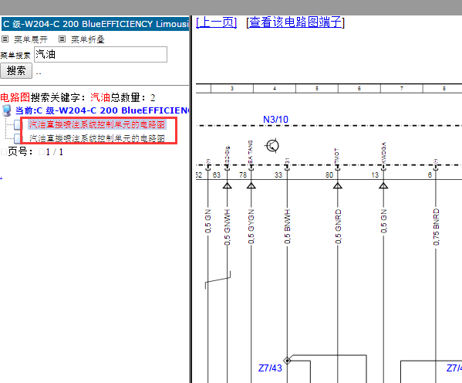Click wire label 0,5 GYGN
462x383 pixels.
(x=251, y=226)
